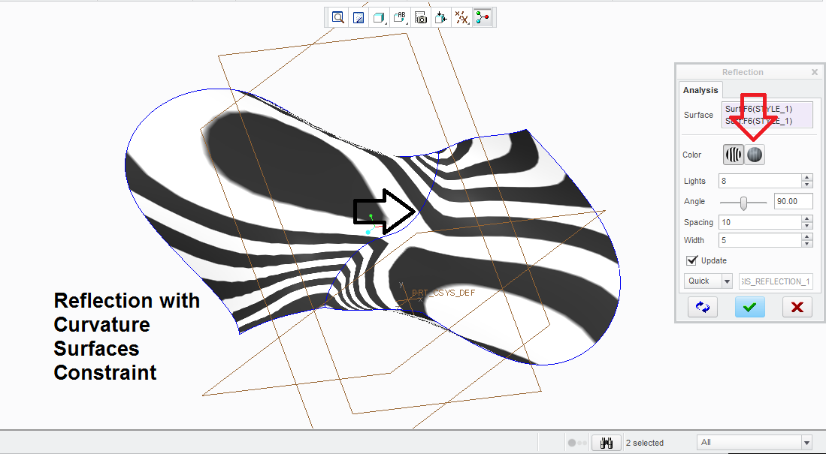Click the Repaint screen icon

359,18
